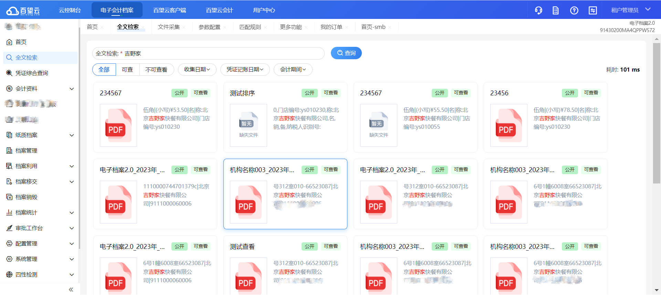The height and width of the screenshot is (295, 661).
Task: Open PDF in highlighted 机构名称003 card
Action: [x=249, y=202]
